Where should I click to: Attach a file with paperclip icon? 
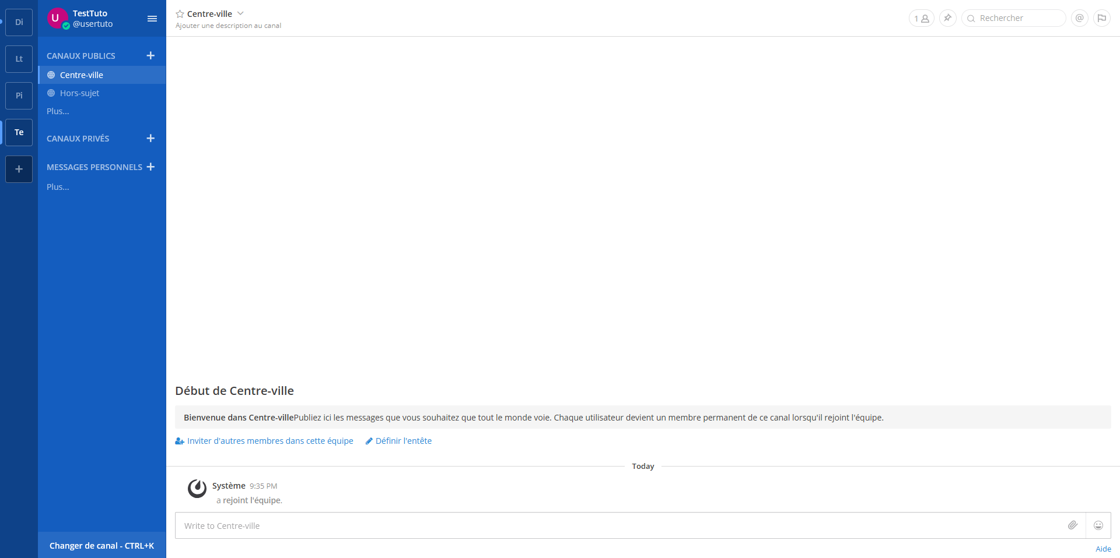click(1072, 525)
